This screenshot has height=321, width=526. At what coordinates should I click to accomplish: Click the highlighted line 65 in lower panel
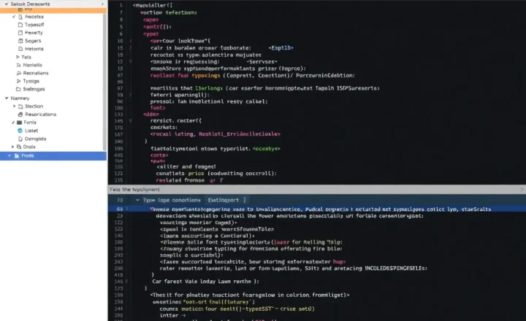(316, 209)
